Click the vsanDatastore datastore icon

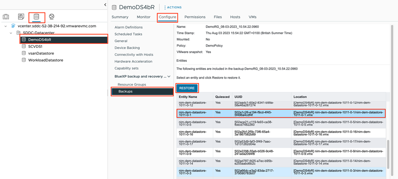point(24,53)
